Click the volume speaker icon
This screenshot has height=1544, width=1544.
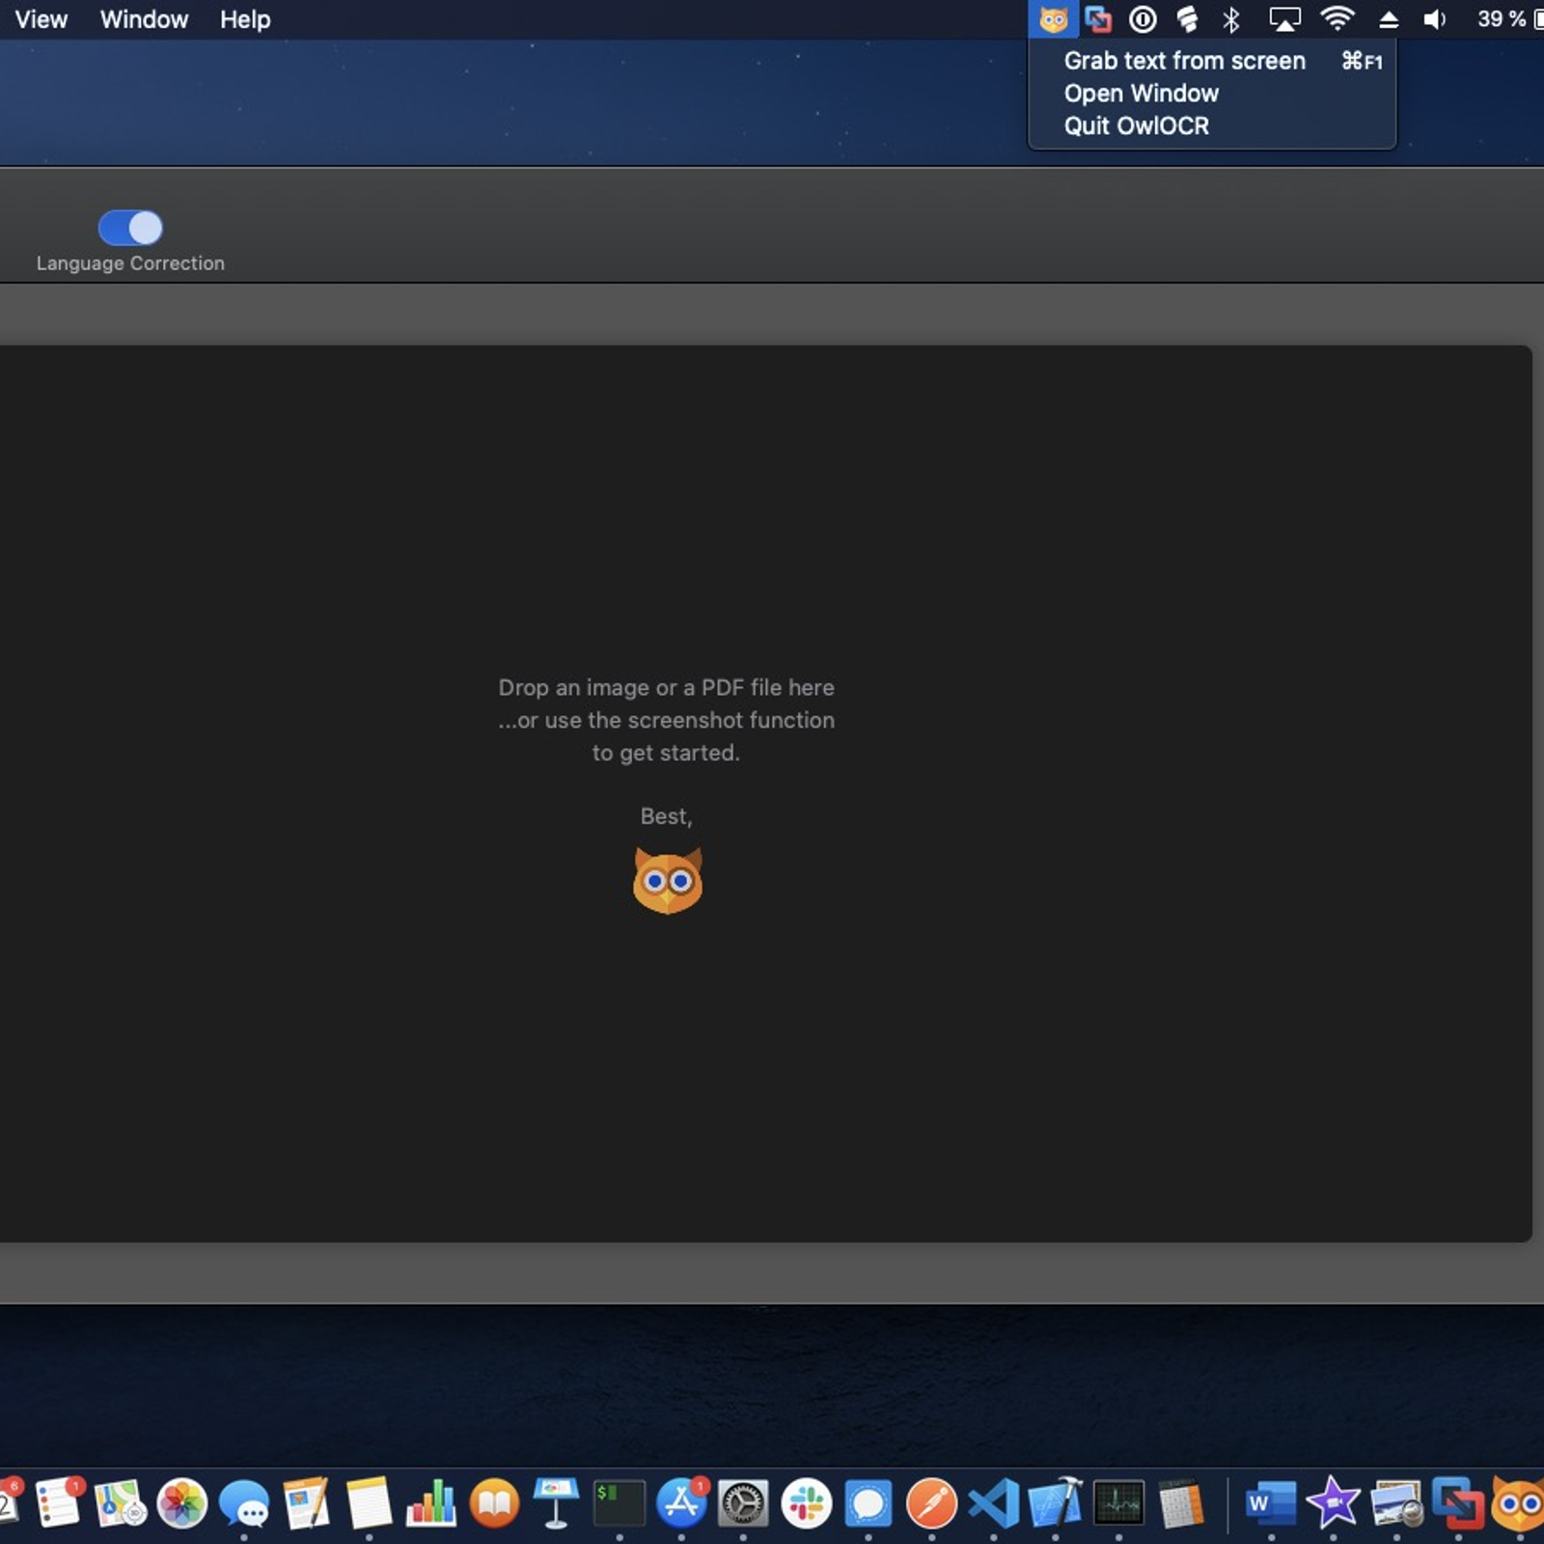click(1434, 18)
